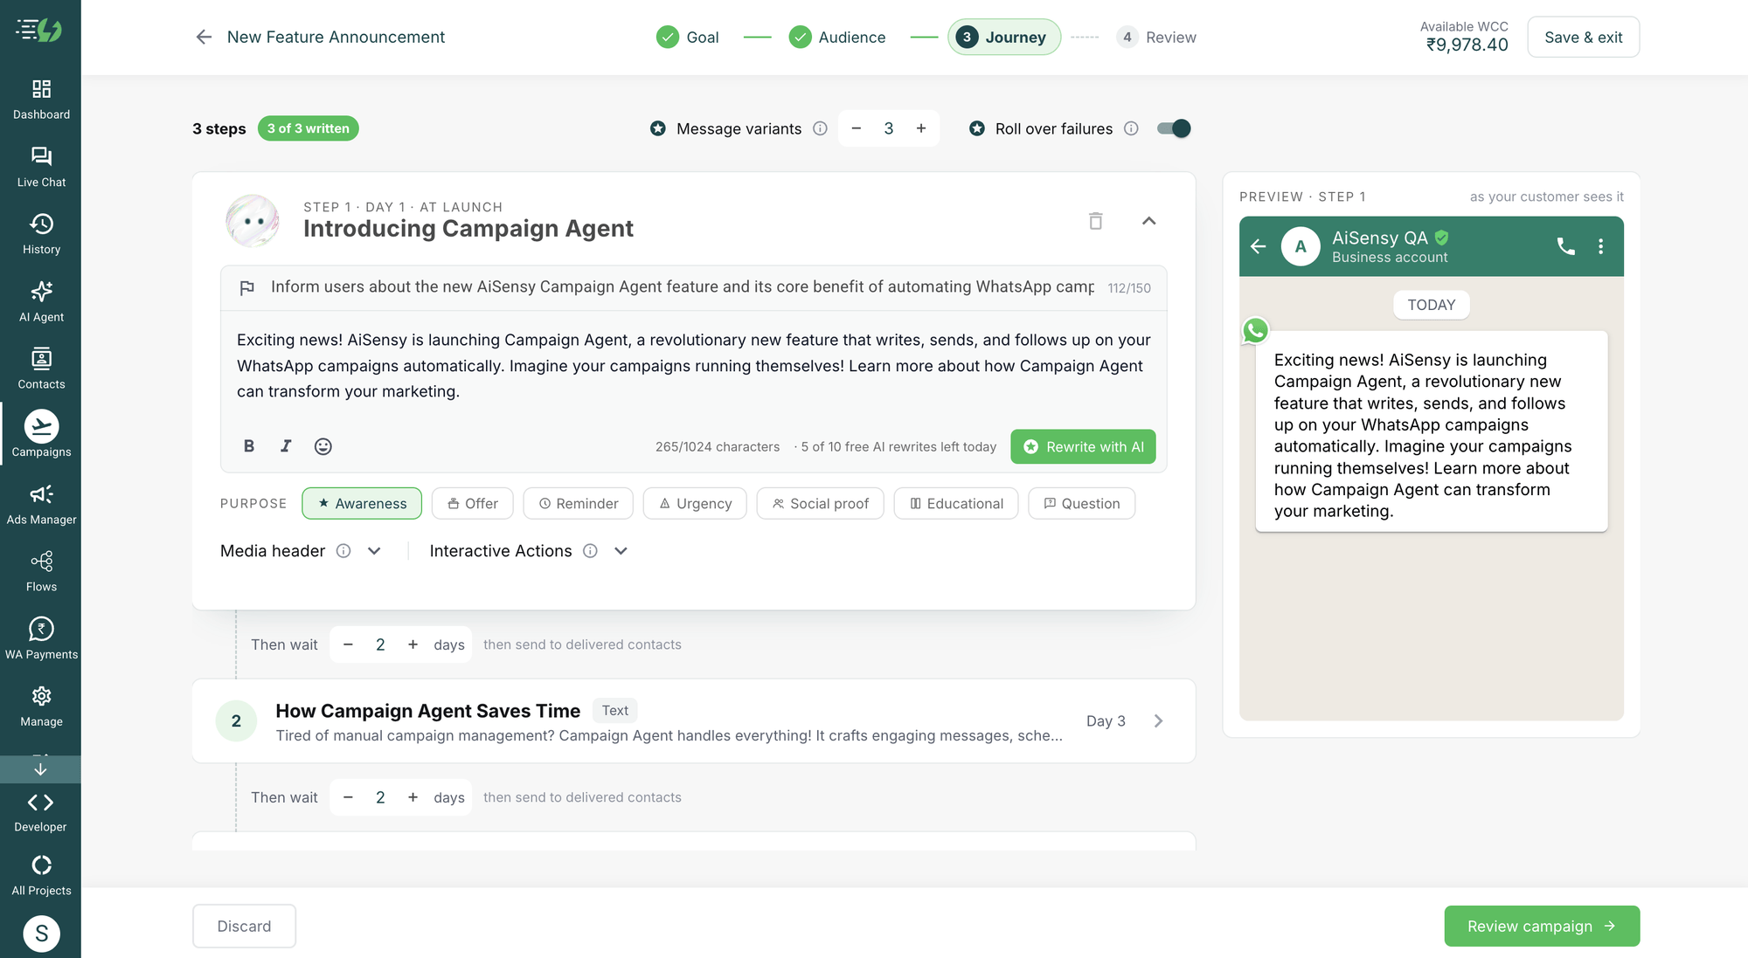Open Live Chat from the sidebar
1748x958 pixels.
point(41,167)
